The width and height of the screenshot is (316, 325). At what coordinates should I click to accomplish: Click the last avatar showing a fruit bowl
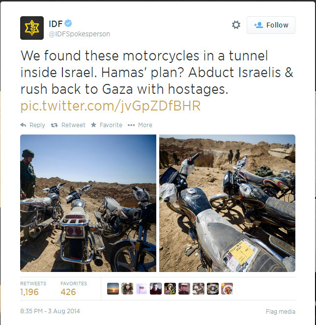tap(227, 289)
